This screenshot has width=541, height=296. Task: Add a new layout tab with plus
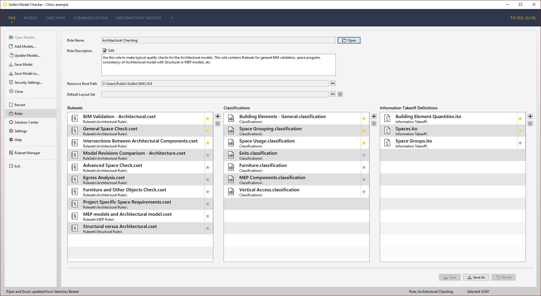(172, 18)
